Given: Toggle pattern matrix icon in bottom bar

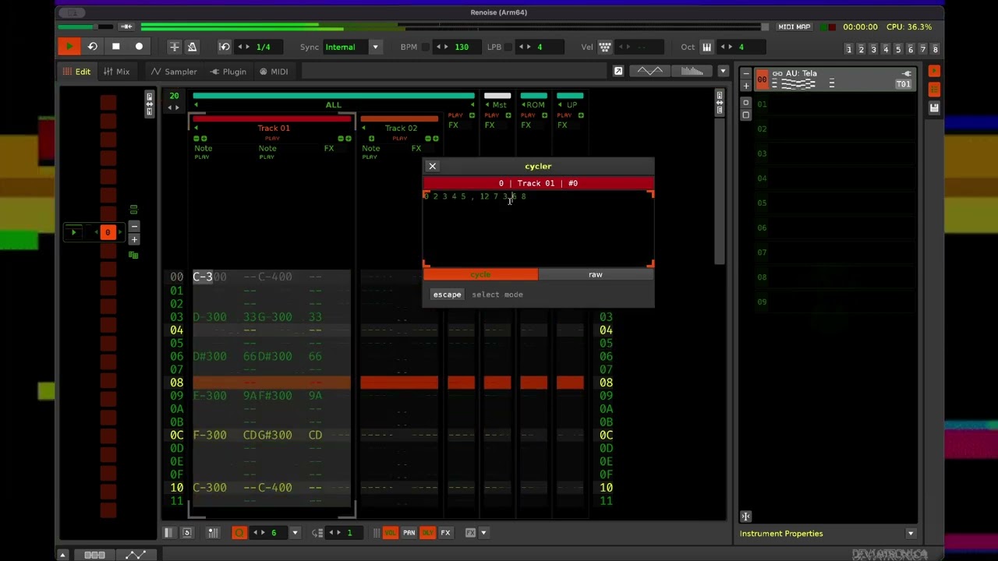Looking at the screenshot, I should pyautogui.click(x=168, y=533).
